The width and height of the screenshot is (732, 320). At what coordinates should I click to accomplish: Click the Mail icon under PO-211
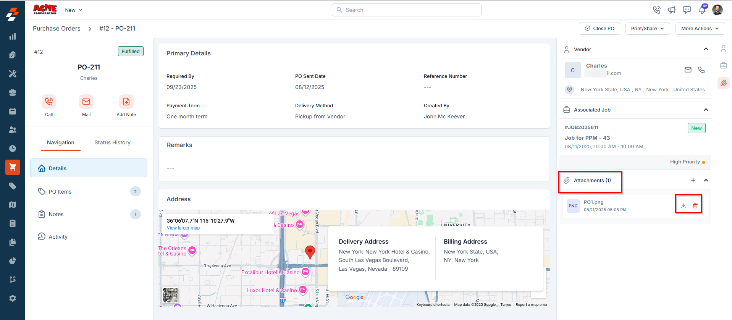click(x=86, y=102)
